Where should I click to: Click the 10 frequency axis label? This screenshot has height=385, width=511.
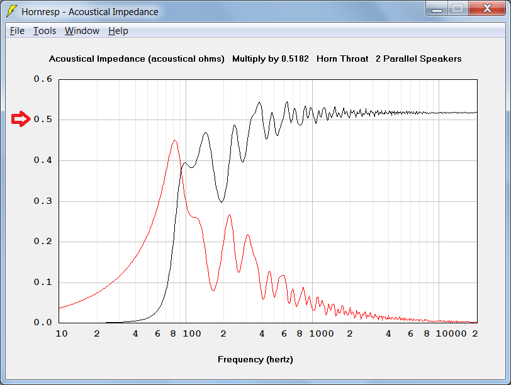(x=62, y=333)
